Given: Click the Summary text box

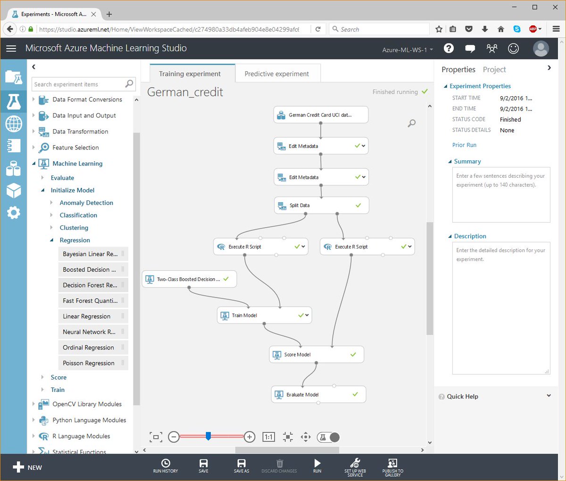Looking at the screenshot, I should tap(501, 194).
